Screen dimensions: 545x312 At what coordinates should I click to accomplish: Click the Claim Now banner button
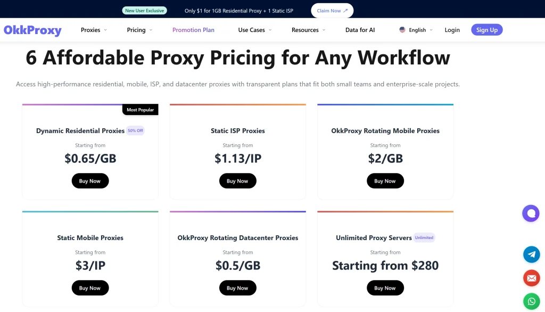pyautogui.click(x=332, y=10)
